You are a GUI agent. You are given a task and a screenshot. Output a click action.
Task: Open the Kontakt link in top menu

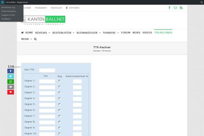pos(27,8)
